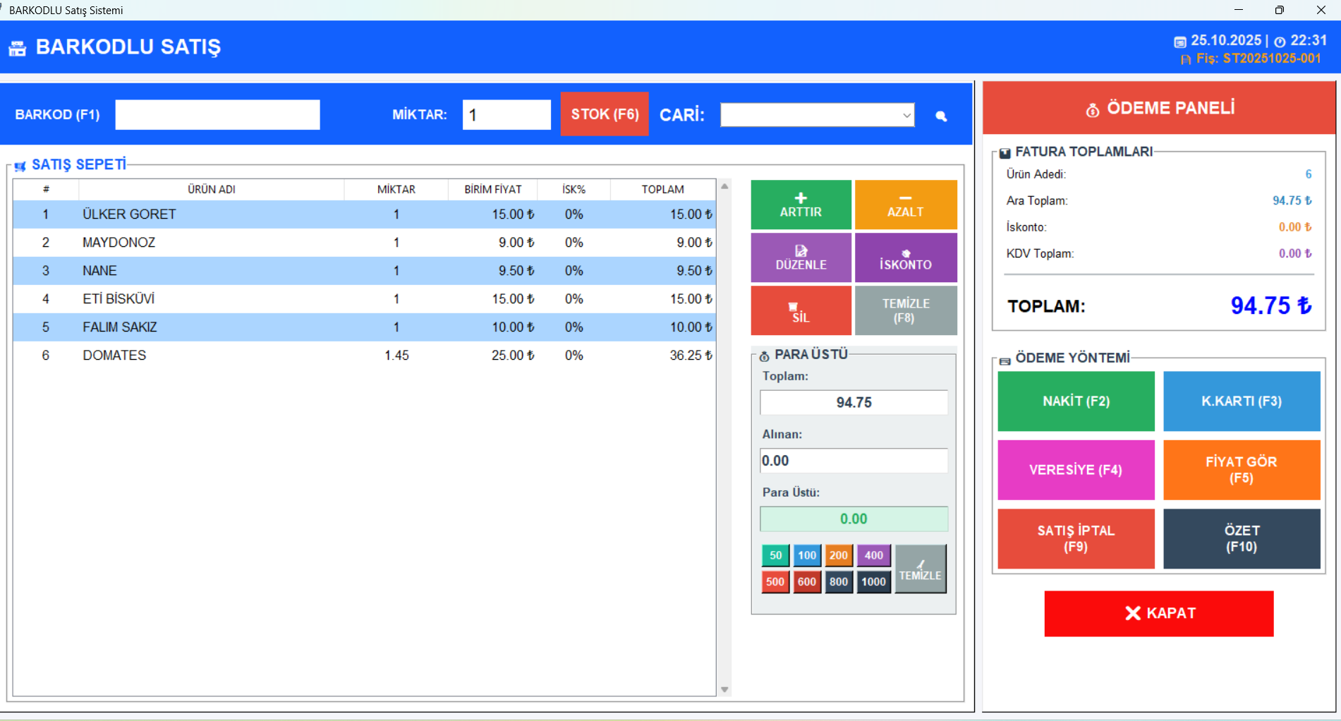1341x721 pixels.
Task: Click the customer search magnifier icon
Action: [941, 116]
